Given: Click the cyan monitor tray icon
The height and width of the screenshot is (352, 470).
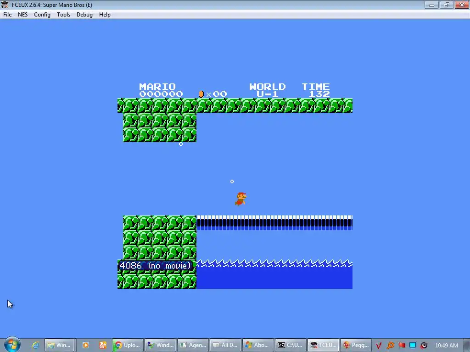Looking at the screenshot, I should [x=413, y=345].
